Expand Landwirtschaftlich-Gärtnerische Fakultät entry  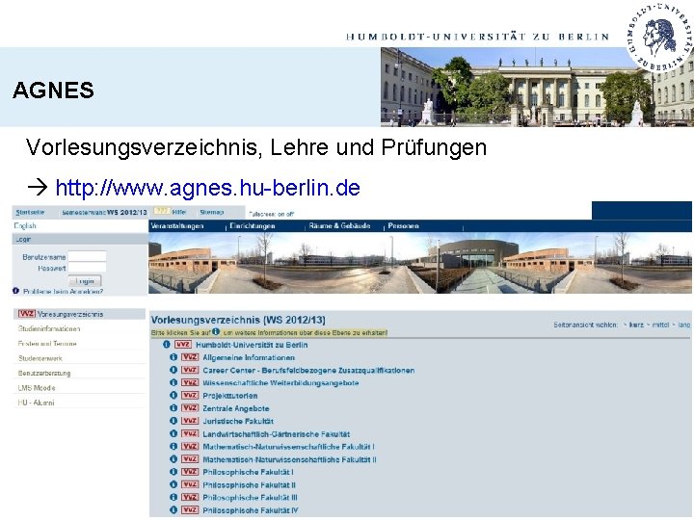pos(277,433)
